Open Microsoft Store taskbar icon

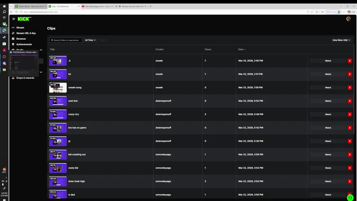click(4, 44)
